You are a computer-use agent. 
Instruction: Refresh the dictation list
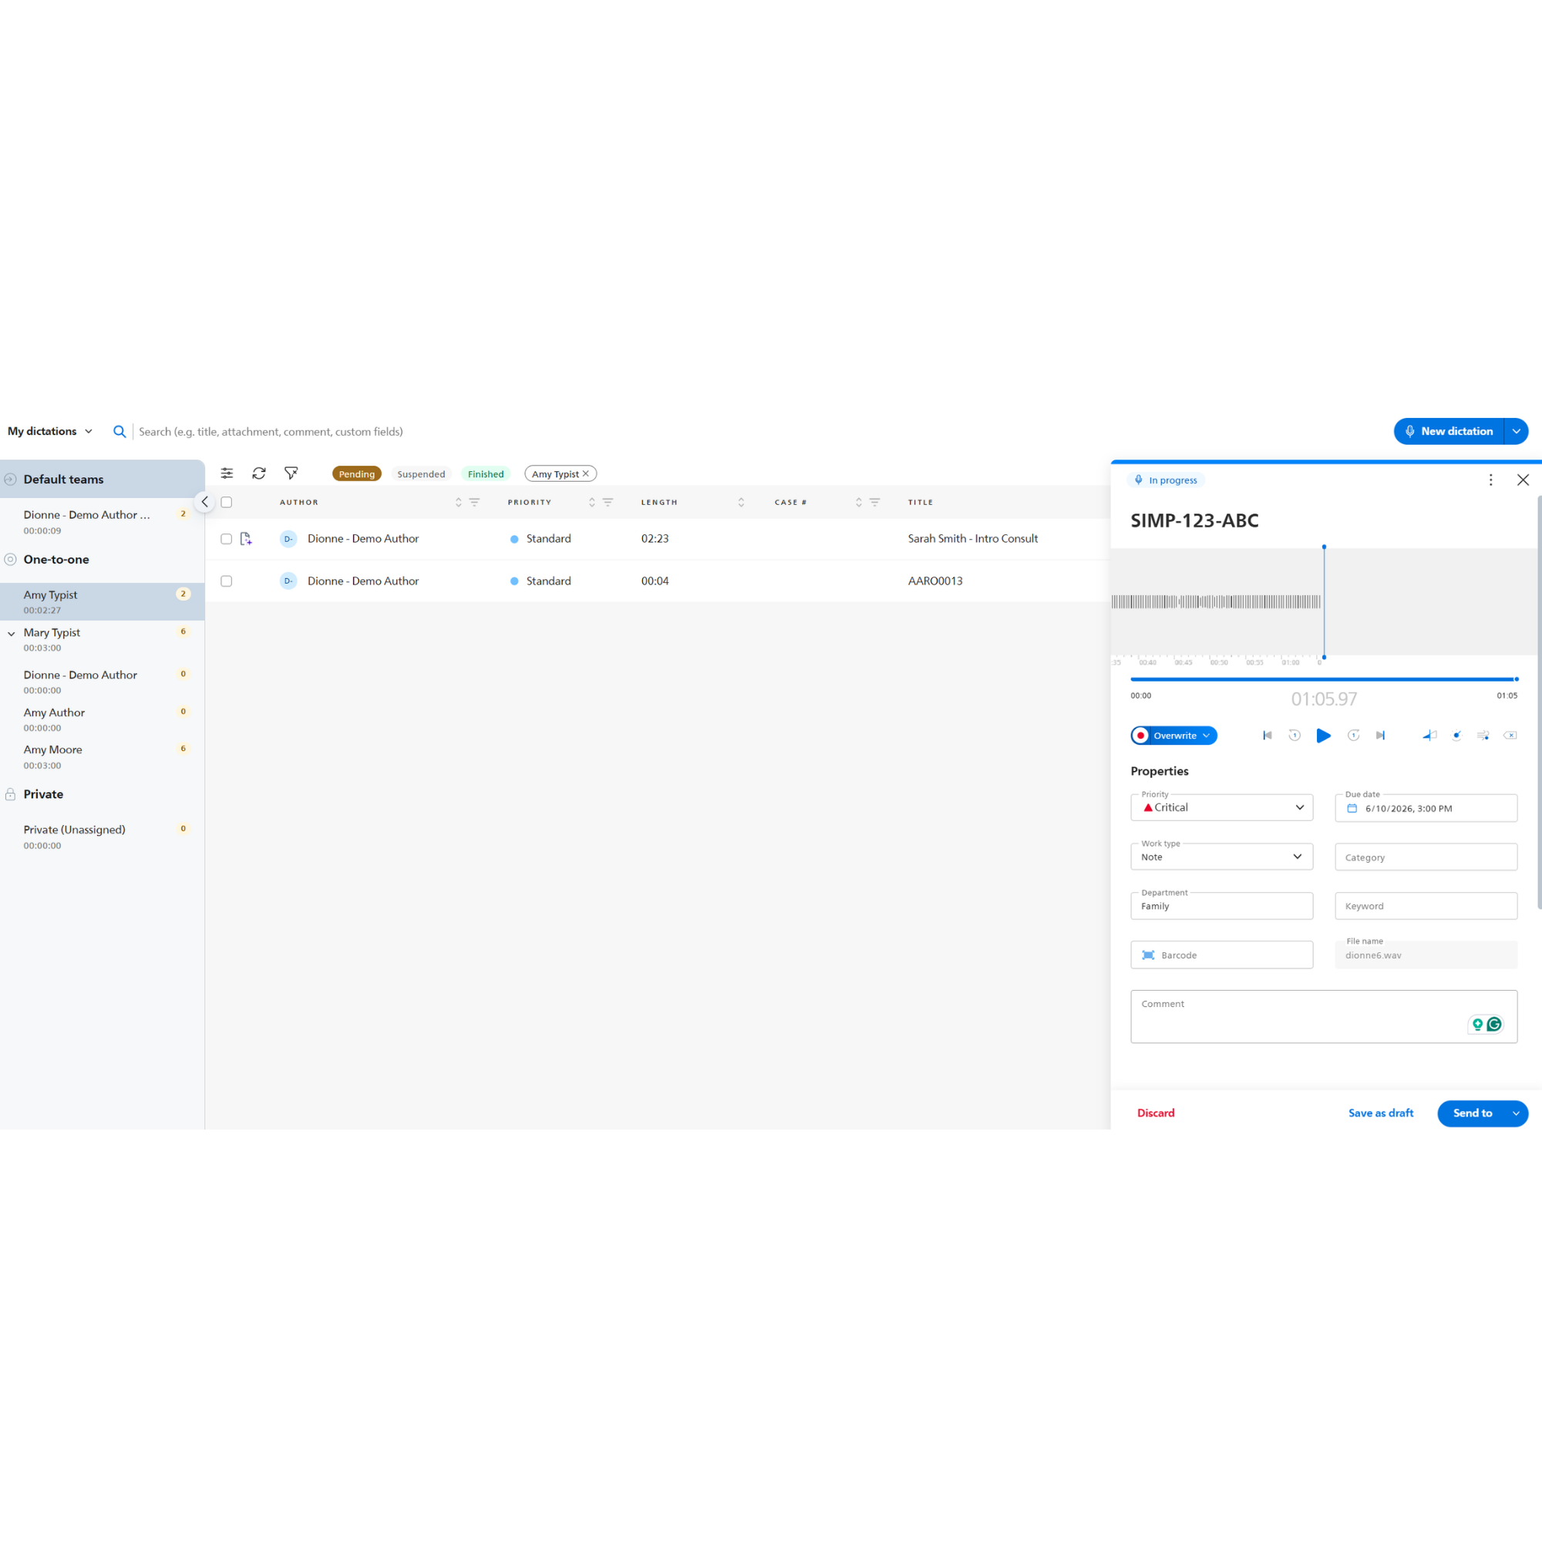click(258, 473)
